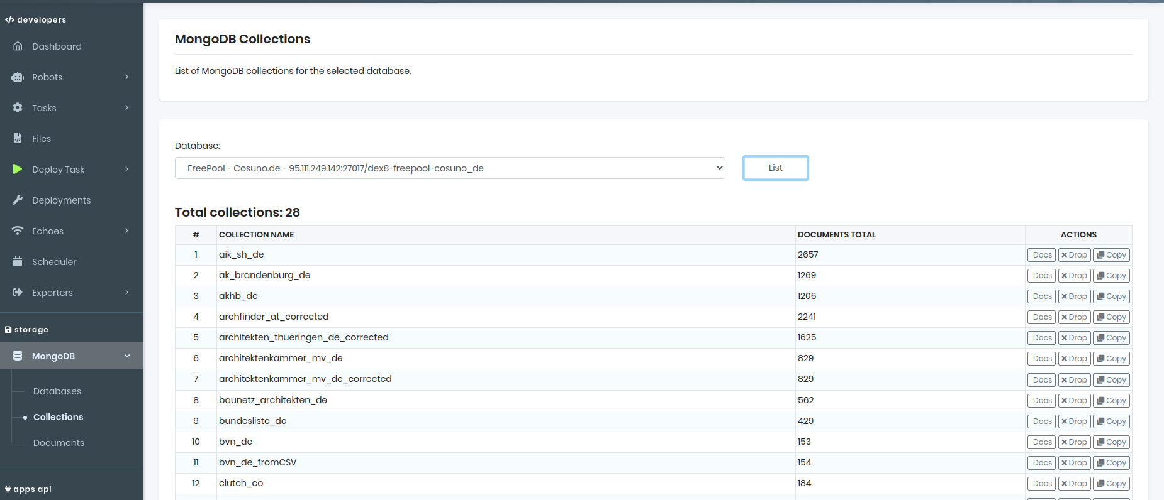Image resolution: width=1164 pixels, height=500 pixels.
Task: Expand the Exporters submenu chevron
Action: point(127,293)
